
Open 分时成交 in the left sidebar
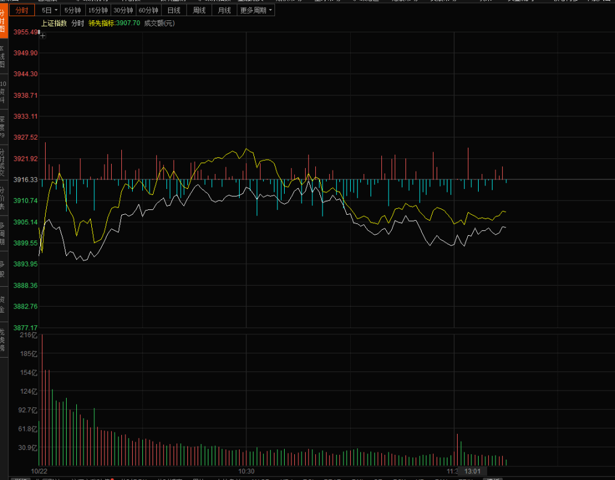[3, 161]
